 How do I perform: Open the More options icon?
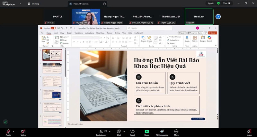coord(176,131)
